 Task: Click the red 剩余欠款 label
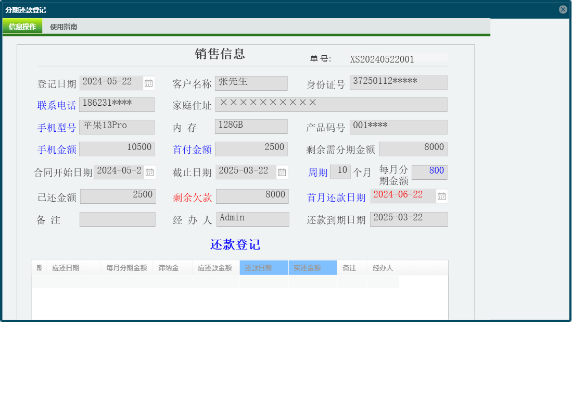pos(192,196)
